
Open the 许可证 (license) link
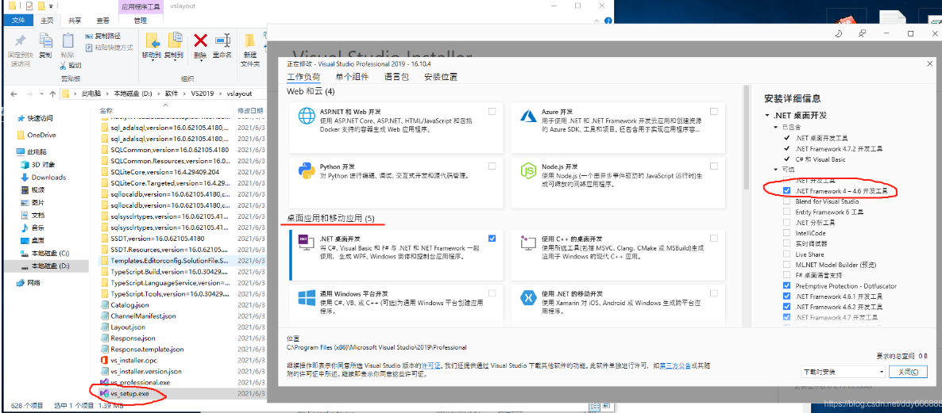tap(431, 365)
